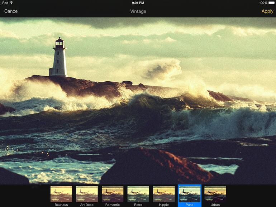Image resolution: width=276 pixels, height=207 pixels.
Task: Tap the battery indicator icon
Action: [x=272, y=3]
